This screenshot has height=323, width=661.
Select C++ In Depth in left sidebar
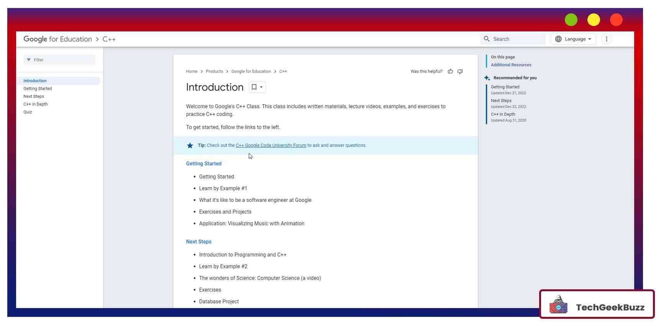point(36,104)
